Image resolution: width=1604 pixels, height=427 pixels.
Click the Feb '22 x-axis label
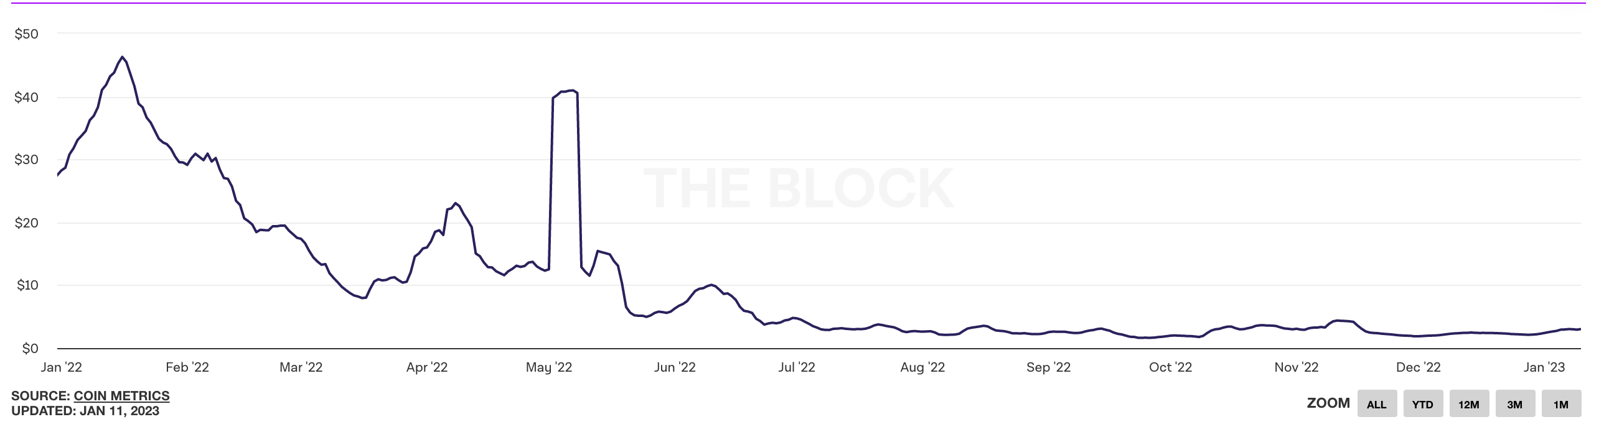click(187, 367)
